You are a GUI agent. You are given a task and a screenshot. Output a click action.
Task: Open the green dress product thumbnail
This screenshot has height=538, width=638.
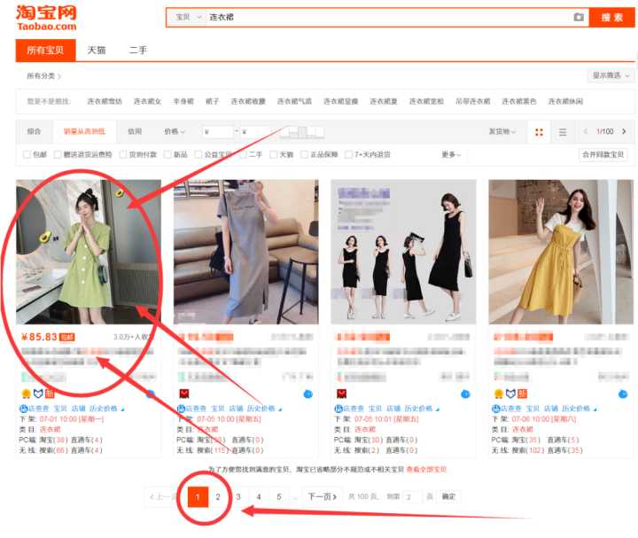[x=89, y=252]
